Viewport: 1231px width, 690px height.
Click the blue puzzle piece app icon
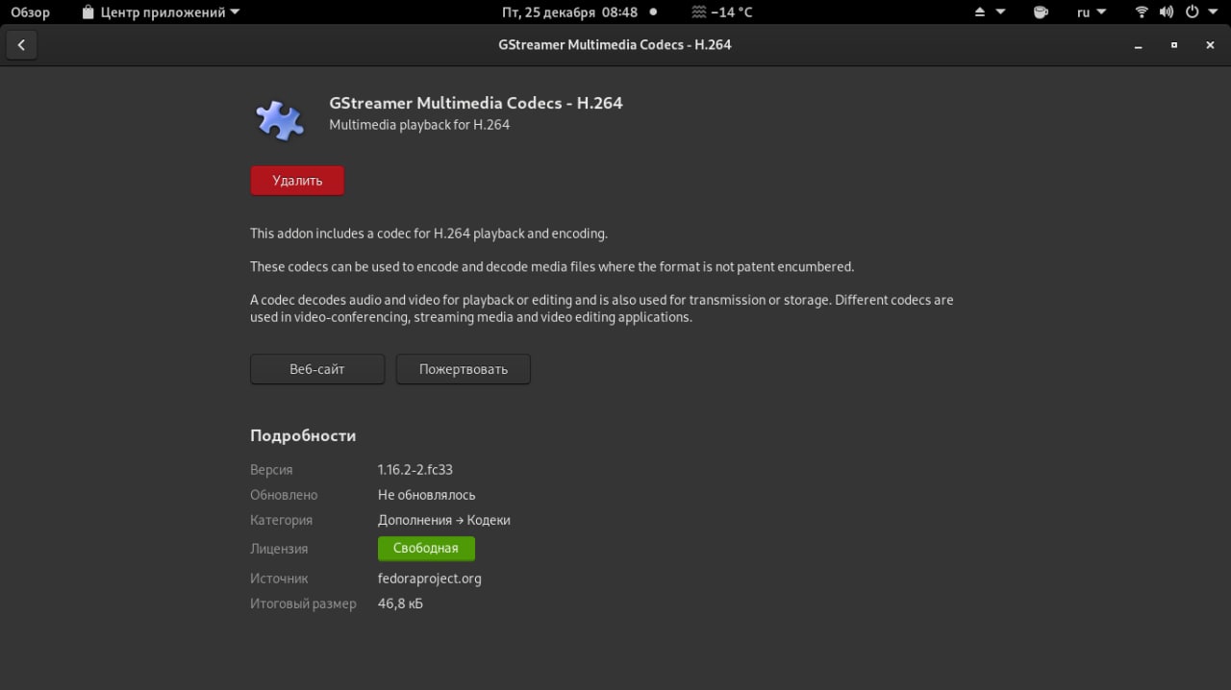click(x=280, y=120)
